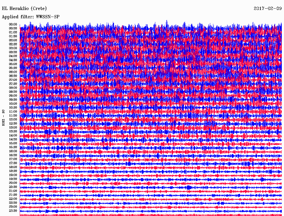
Task: Select the 20:00 time label
Action: 13,183
